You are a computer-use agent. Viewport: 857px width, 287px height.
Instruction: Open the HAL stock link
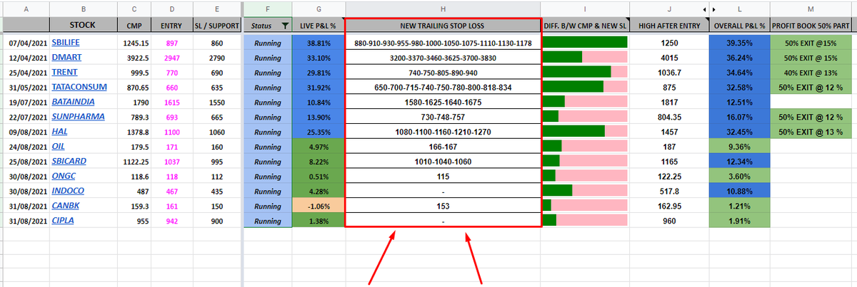point(60,131)
